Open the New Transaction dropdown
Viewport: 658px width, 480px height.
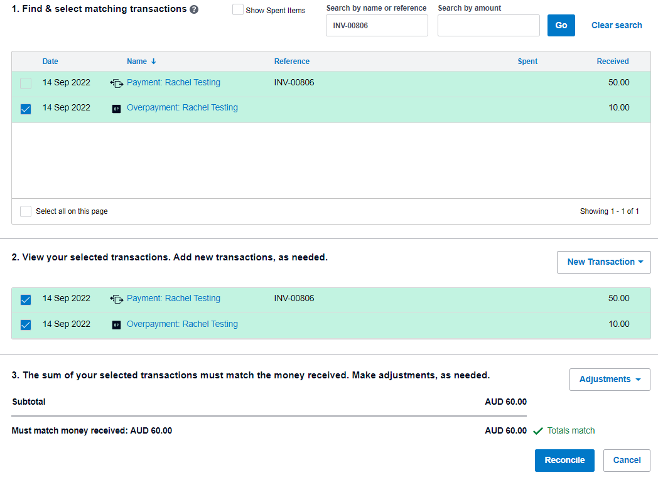[x=603, y=262]
